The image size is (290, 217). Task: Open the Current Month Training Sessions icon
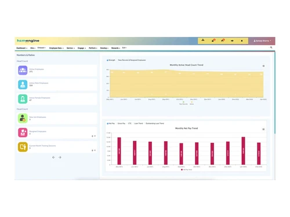pos(23,147)
